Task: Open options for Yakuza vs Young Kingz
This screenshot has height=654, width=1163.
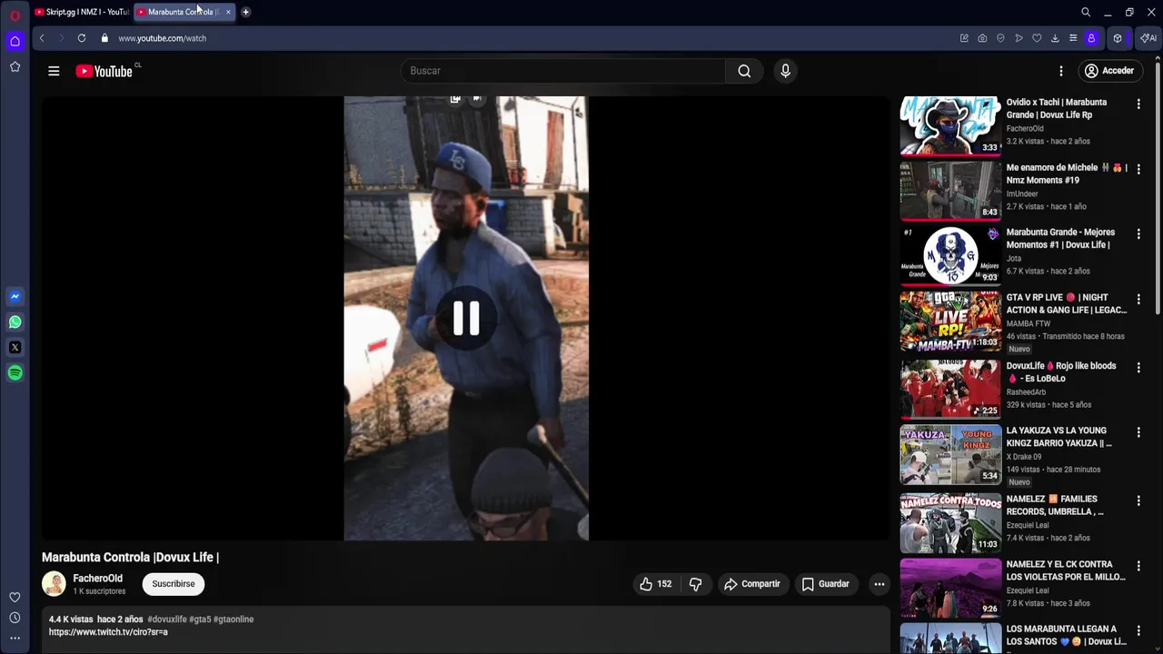Action: [1138, 432]
